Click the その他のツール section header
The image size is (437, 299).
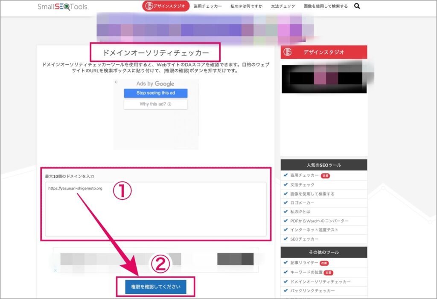coord(324,252)
